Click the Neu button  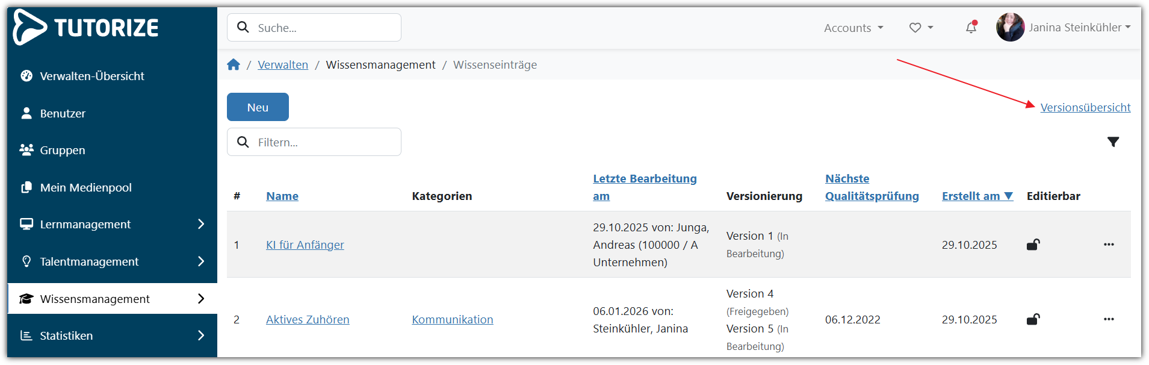click(258, 107)
